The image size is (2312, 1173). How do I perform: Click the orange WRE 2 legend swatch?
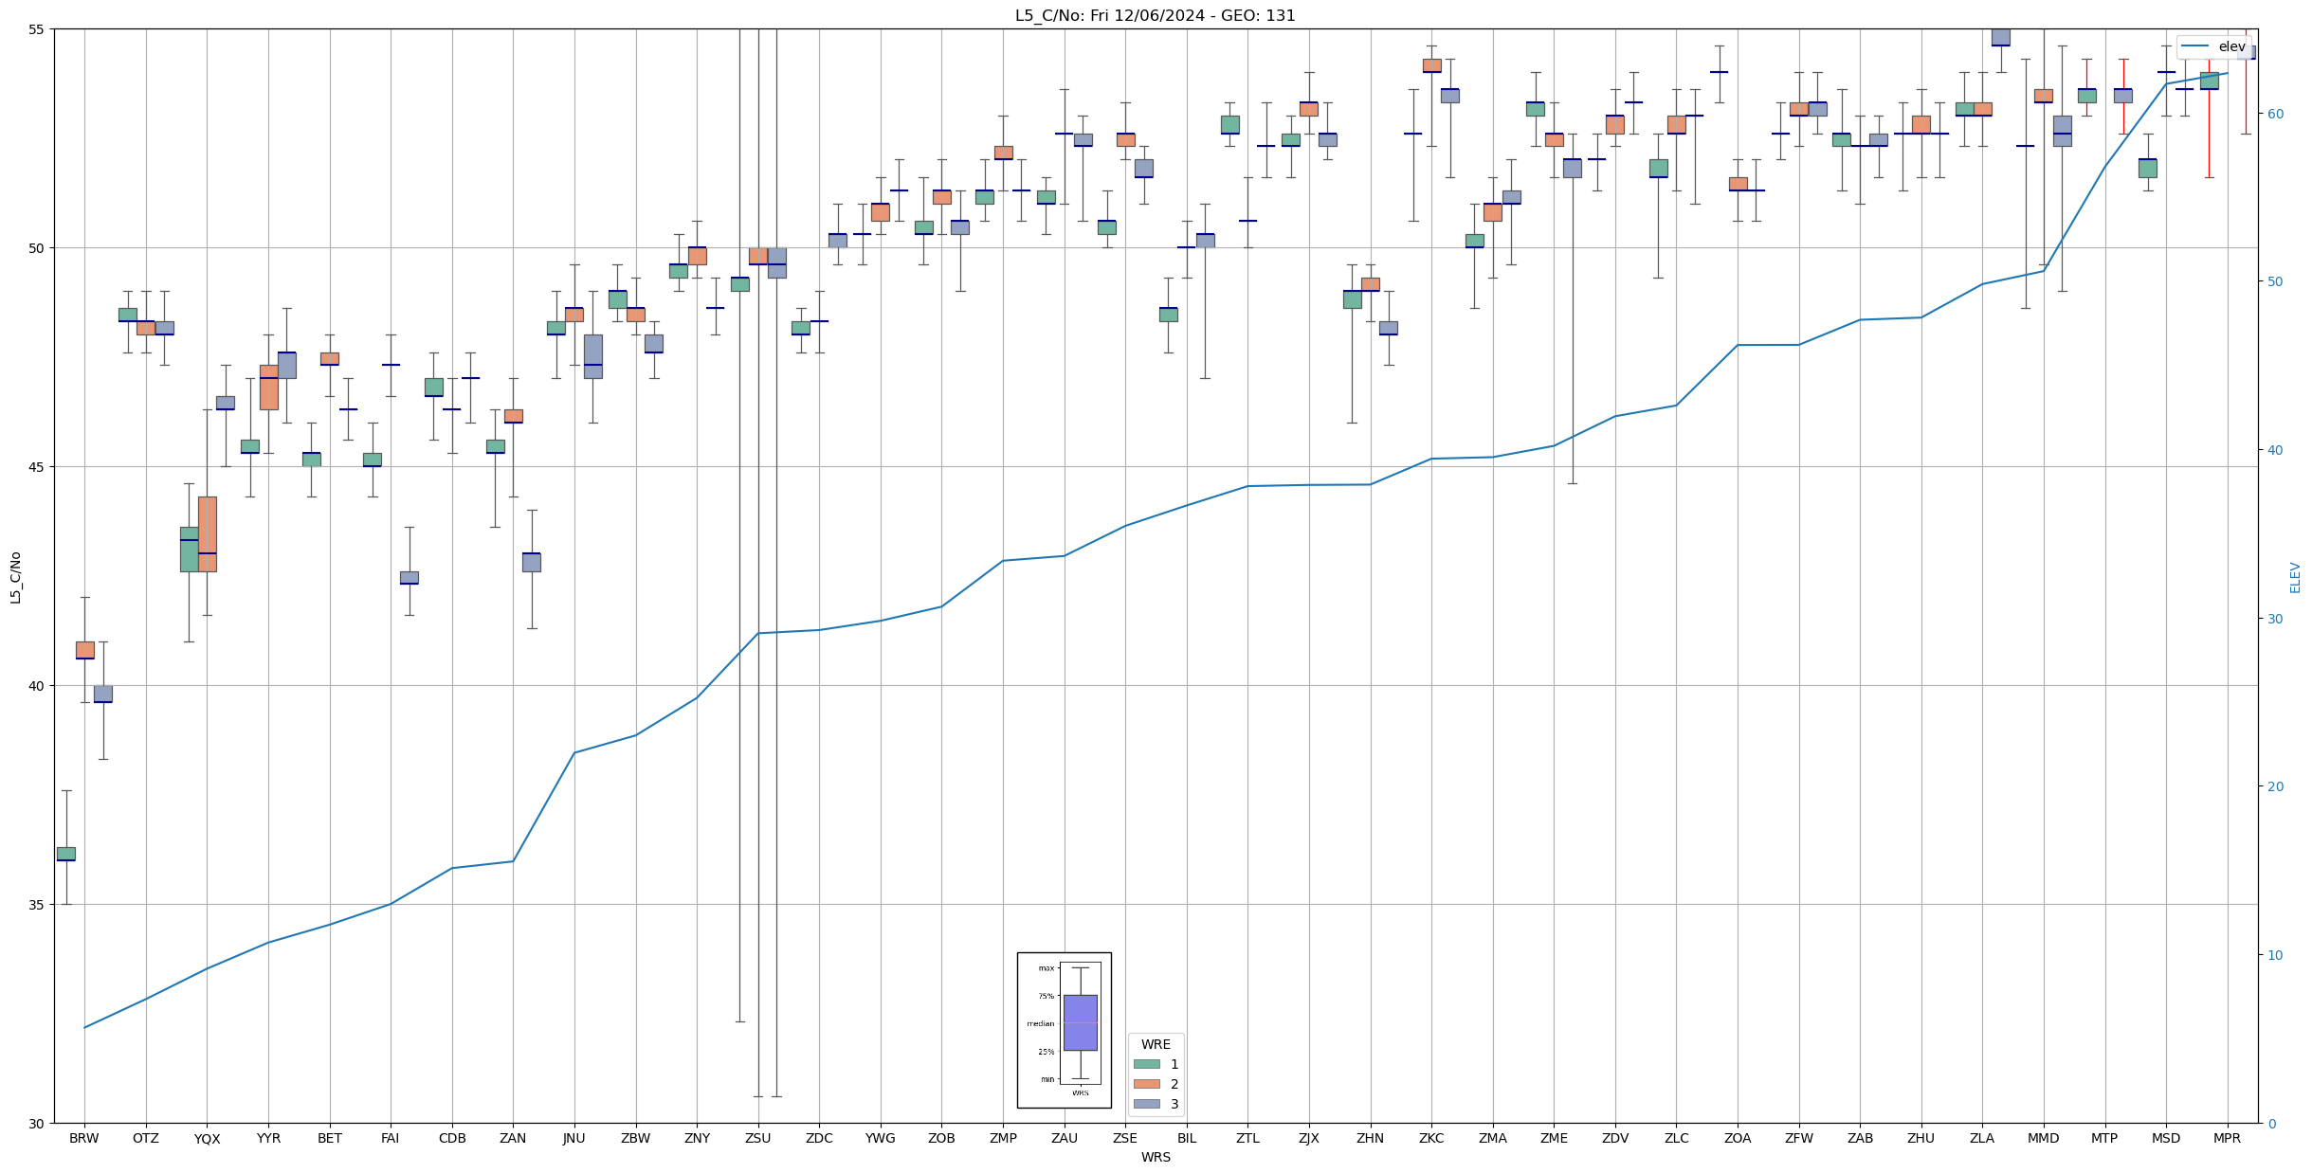(1146, 1084)
